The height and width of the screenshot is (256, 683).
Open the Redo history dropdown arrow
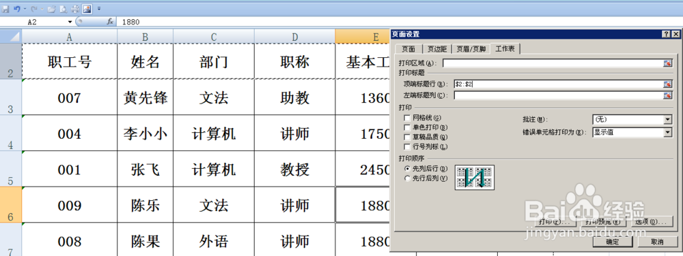[42, 8]
